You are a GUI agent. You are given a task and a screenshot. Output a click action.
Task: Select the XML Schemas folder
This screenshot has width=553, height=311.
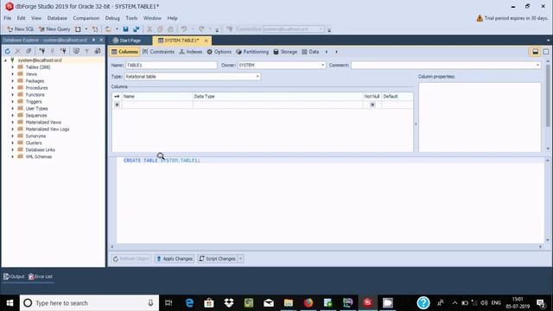click(38, 156)
